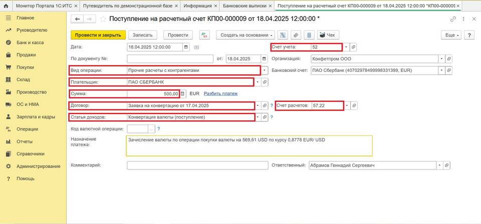Open the Зарплата и кадры section

[x=35, y=116]
